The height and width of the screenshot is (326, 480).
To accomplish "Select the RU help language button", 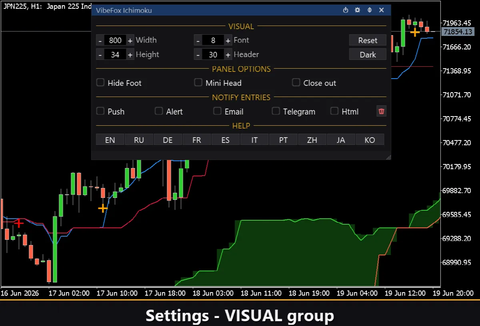I will 139,140.
